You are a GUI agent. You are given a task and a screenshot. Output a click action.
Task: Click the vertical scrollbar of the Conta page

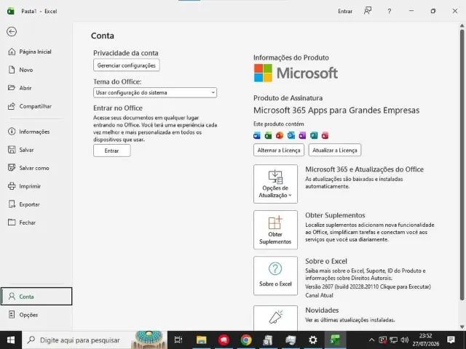(462, 165)
